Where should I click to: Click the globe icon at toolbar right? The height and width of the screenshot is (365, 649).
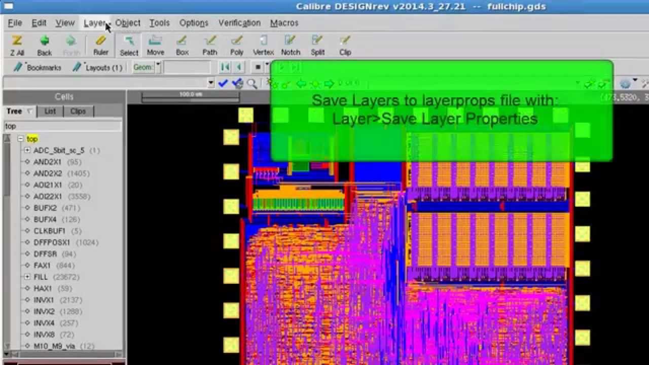(x=625, y=83)
